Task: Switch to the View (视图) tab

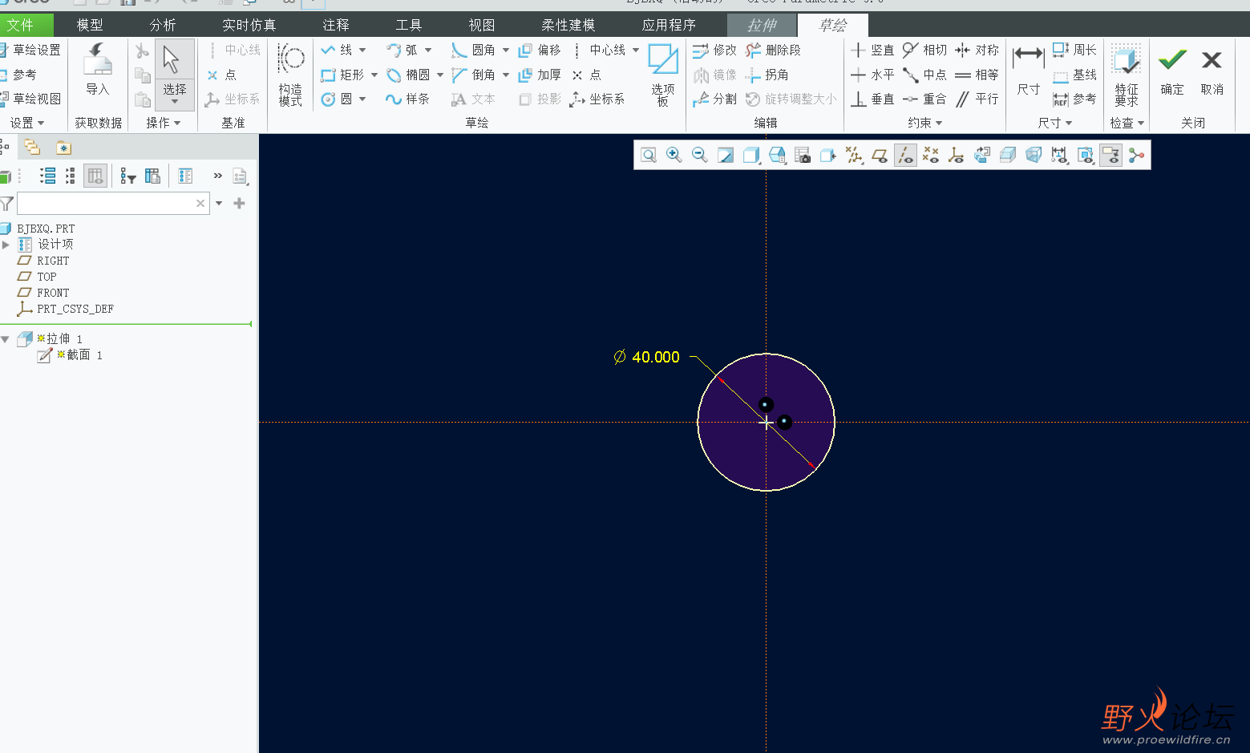Action: pyautogui.click(x=482, y=25)
